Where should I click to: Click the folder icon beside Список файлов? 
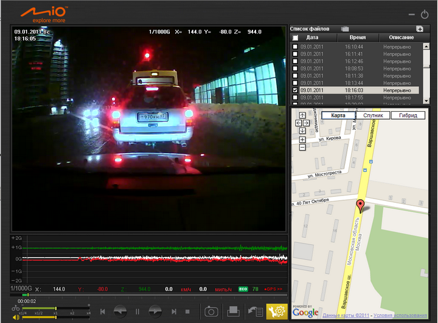[345, 29]
